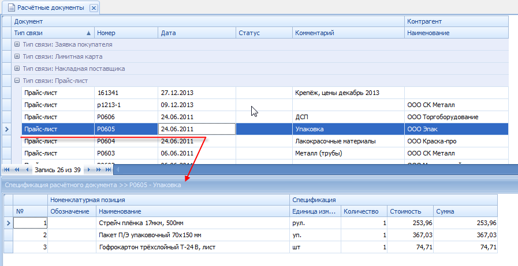Click comment Крепёж, цены декабрь 2013
This screenshot has height=266, width=518.
pos(348,93)
